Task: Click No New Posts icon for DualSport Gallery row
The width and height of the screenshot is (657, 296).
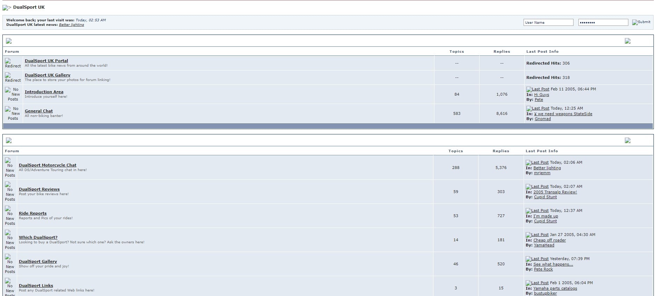Action: point(10,264)
